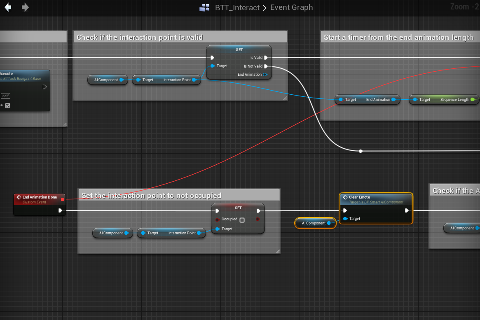Toggle the Occupied checkbox on SET node
This screenshot has width=480, height=320.
pos(242,220)
